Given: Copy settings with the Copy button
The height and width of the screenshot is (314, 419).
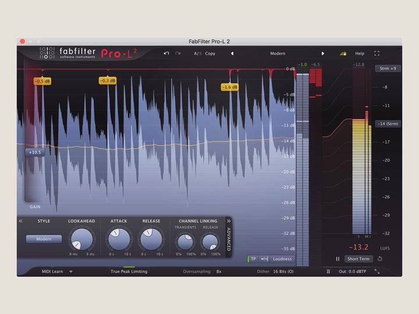Looking at the screenshot, I should 210,53.
